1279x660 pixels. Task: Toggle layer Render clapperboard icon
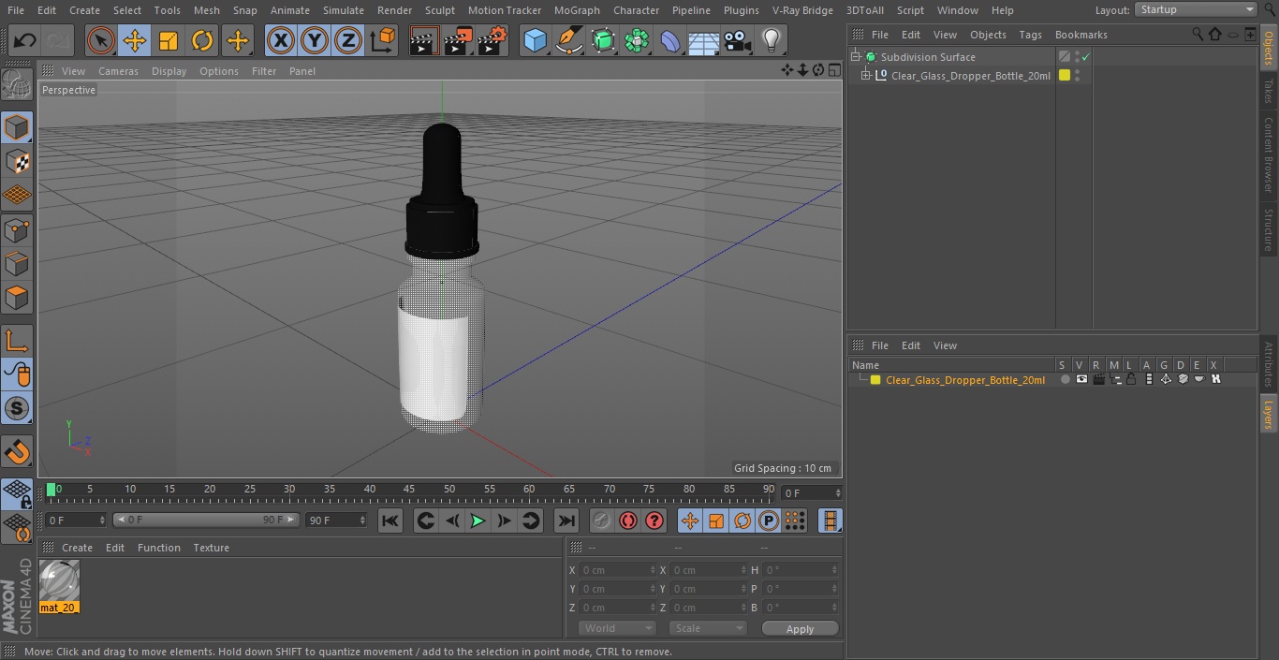coord(1098,379)
